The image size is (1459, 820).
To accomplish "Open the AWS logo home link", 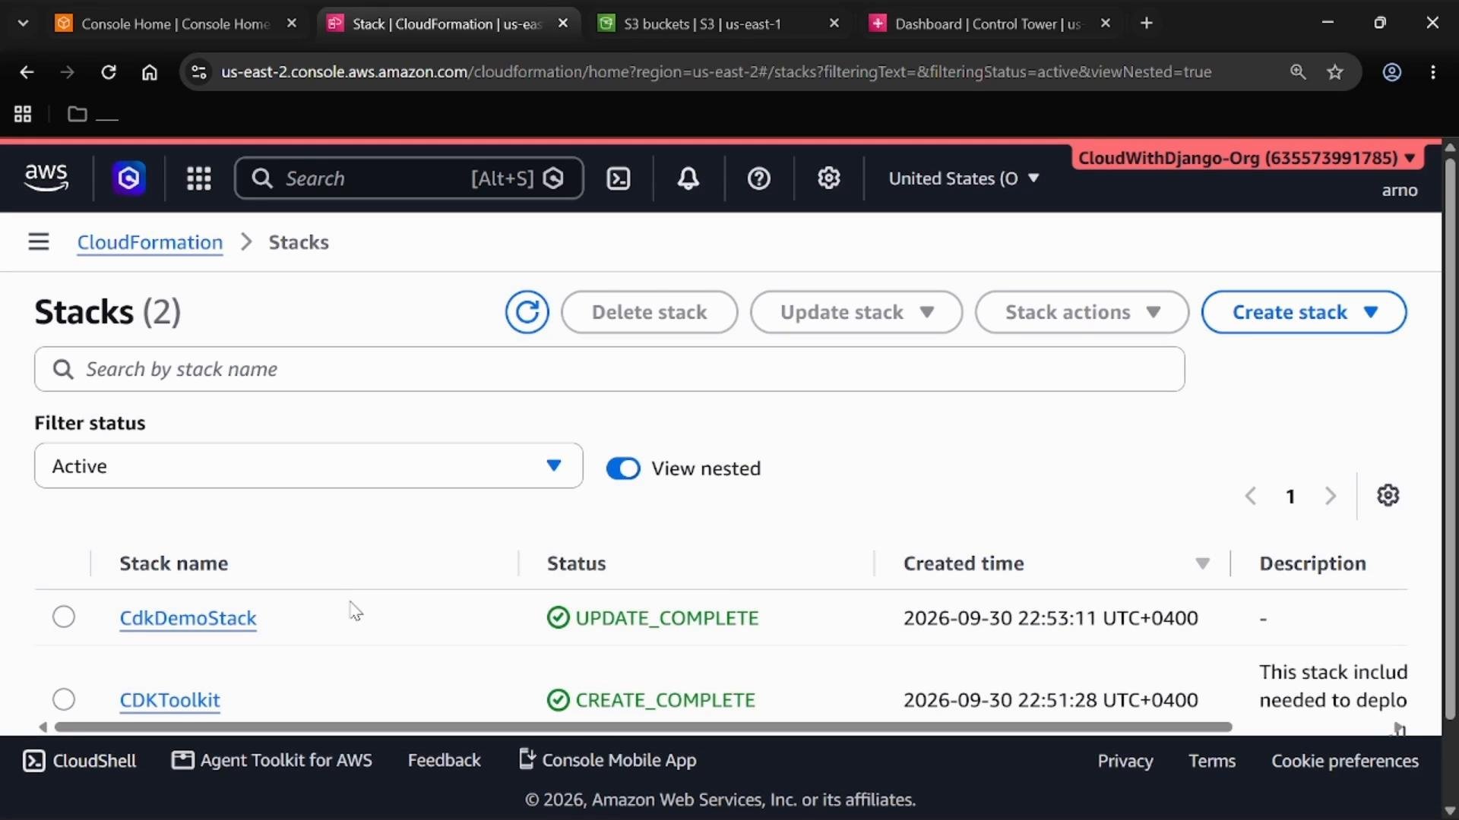I will click(x=46, y=178).
